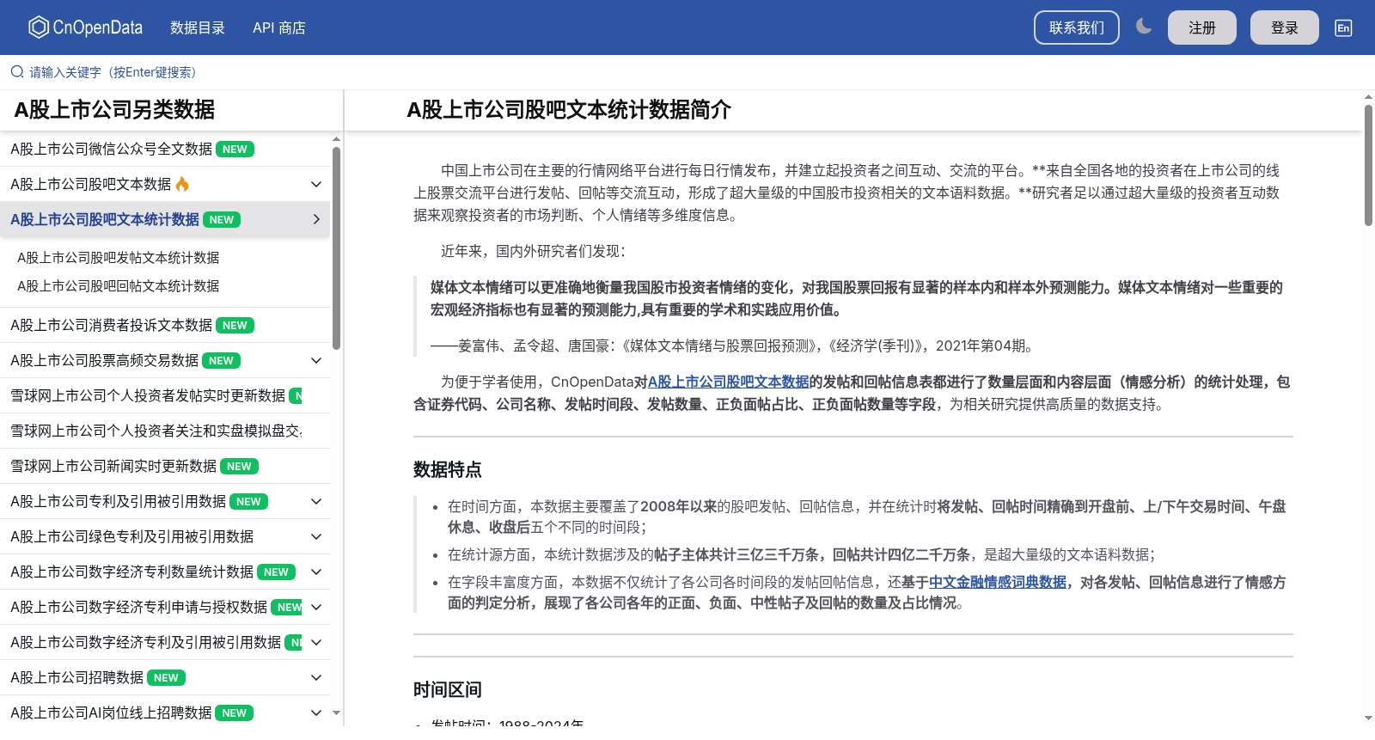Click NEW badge on 股吧文本统计数据
The image size is (1375, 740).
[x=222, y=220]
